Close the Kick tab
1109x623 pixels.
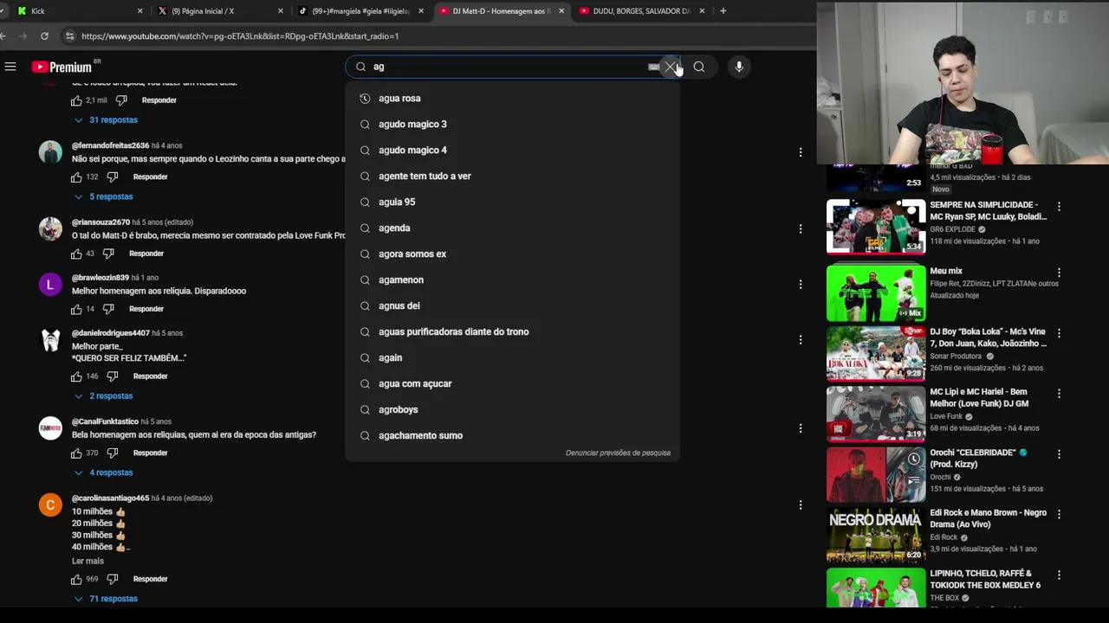[x=140, y=11]
